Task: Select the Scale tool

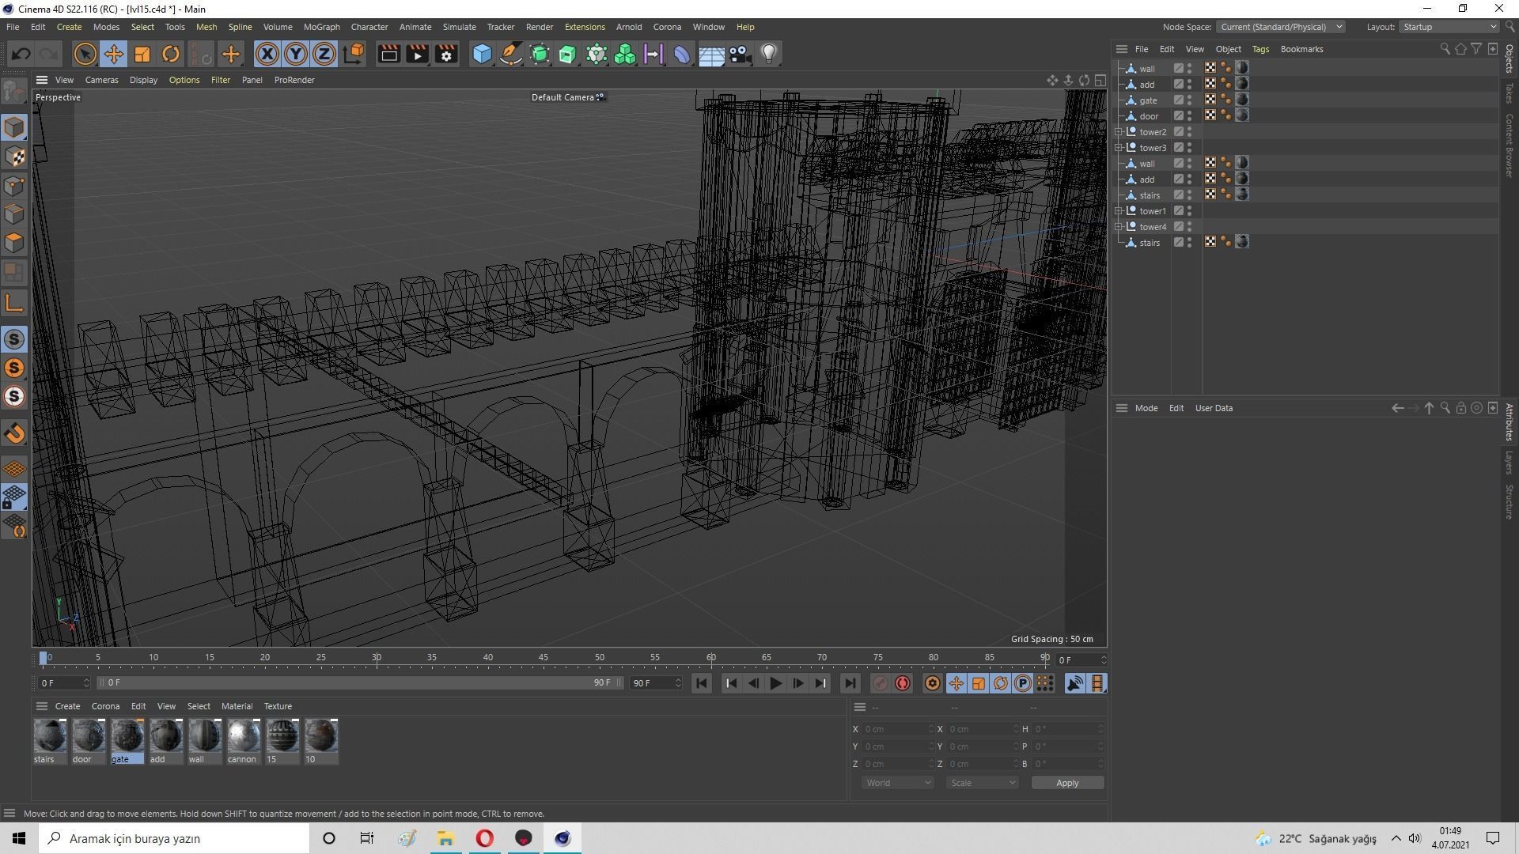Action: pos(142,54)
